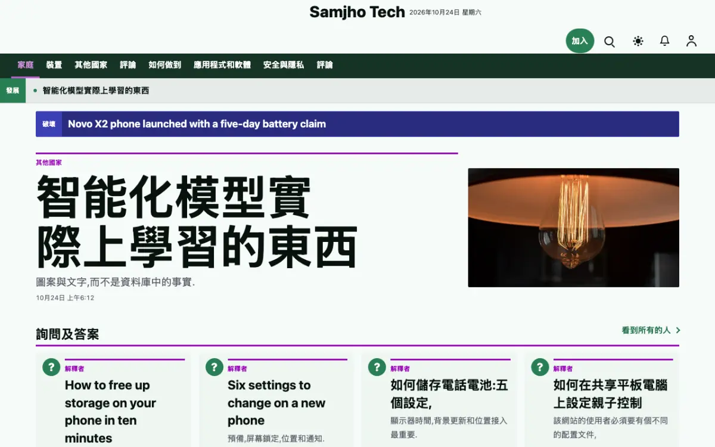Open Novo X2 phone breaking news banner
715x447 pixels.
click(357, 124)
